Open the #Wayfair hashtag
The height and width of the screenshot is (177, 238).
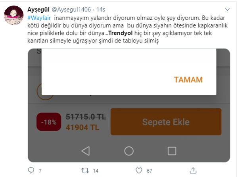pos(39,18)
